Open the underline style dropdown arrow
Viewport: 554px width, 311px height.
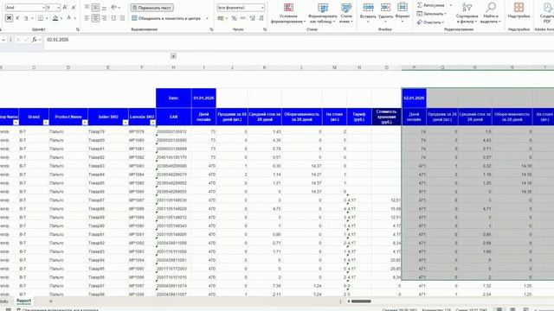pos(32,18)
